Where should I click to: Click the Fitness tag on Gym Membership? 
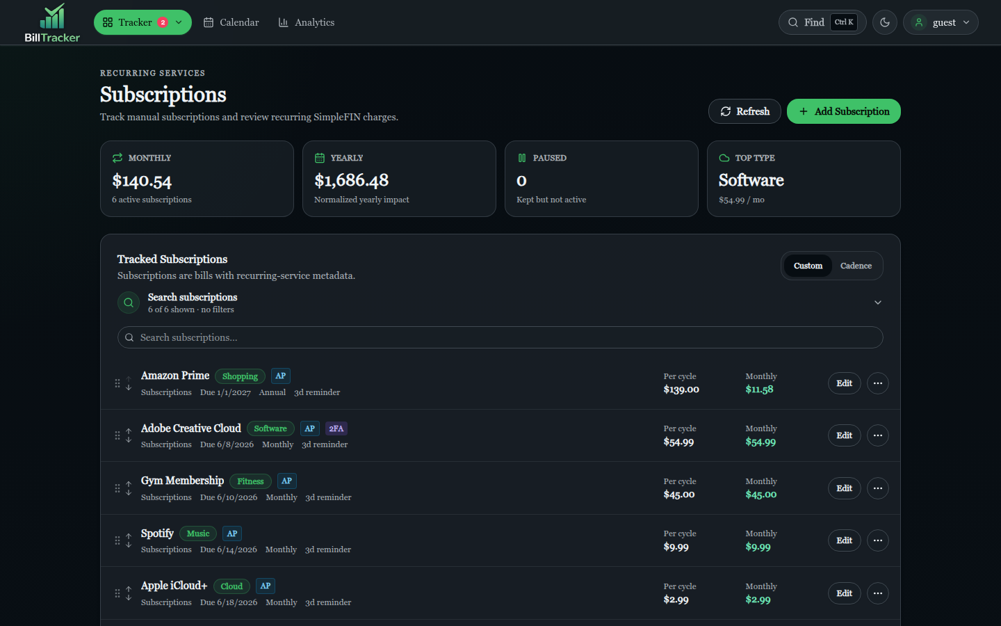[x=250, y=481]
